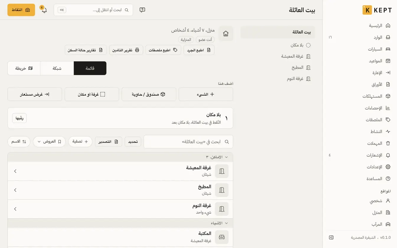Open الوارد inbox in sidebar

(359, 37)
